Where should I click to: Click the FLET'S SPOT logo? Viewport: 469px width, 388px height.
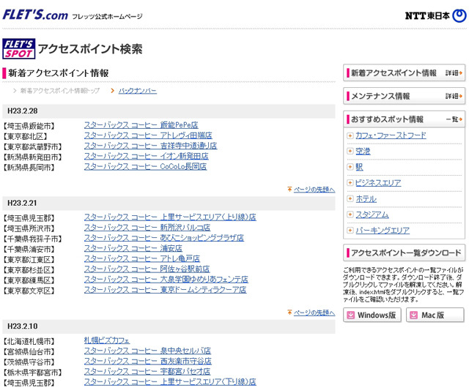[19, 49]
